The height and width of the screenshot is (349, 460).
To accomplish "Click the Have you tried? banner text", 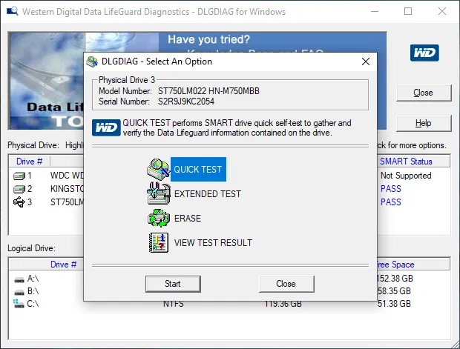I will [x=208, y=39].
